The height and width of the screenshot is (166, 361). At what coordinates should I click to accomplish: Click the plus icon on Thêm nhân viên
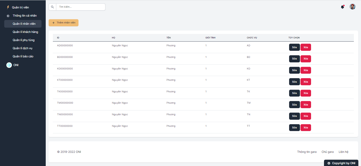(54, 23)
